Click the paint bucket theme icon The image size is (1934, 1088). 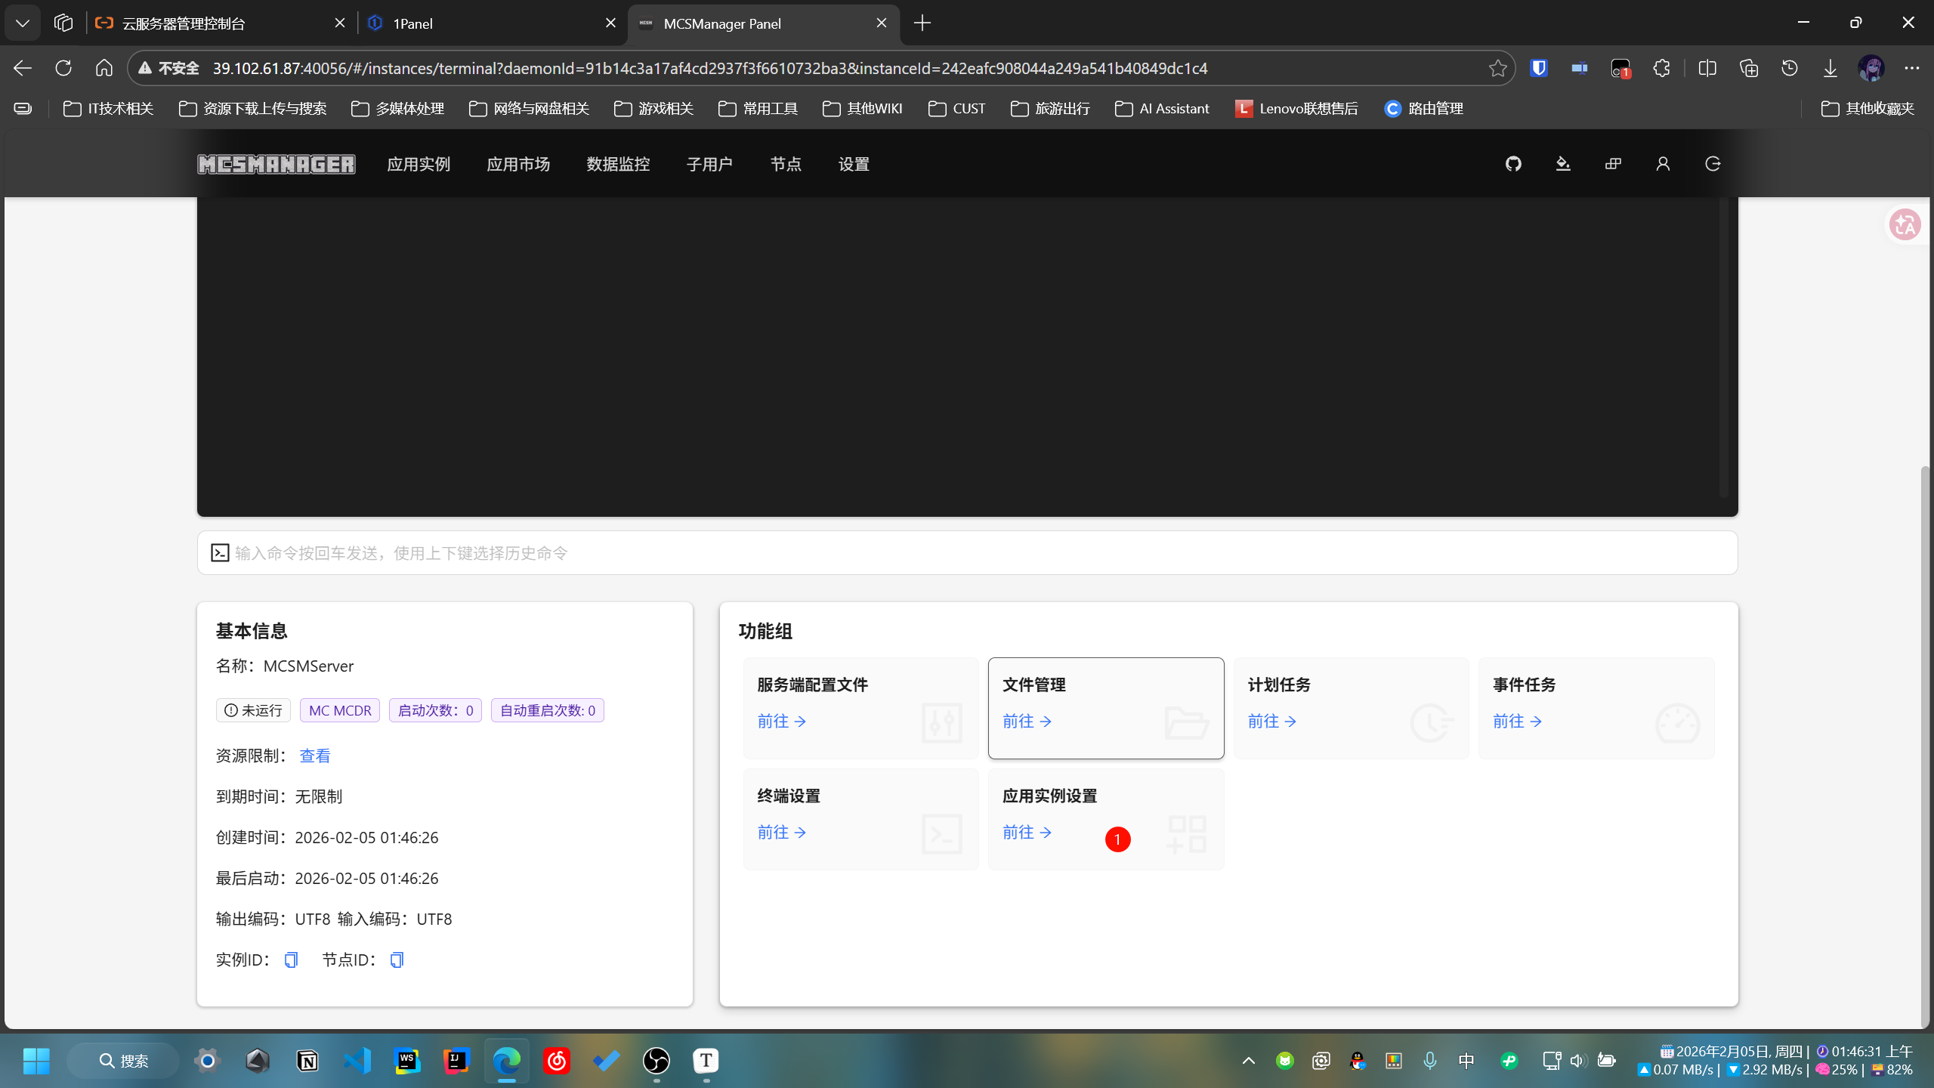click(1563, 164)
